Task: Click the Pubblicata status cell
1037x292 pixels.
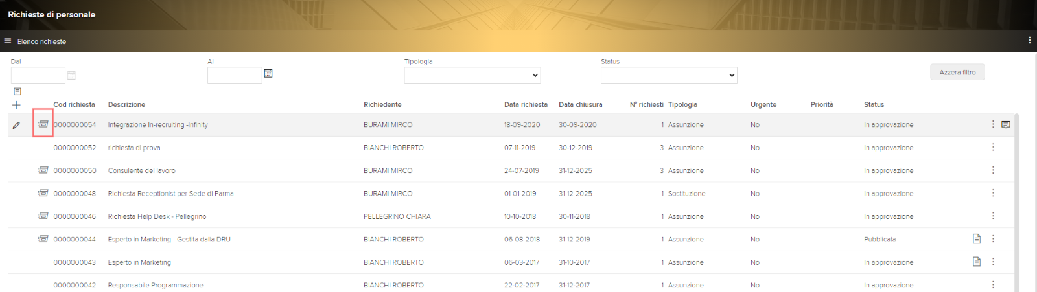Action: point(880,240)
